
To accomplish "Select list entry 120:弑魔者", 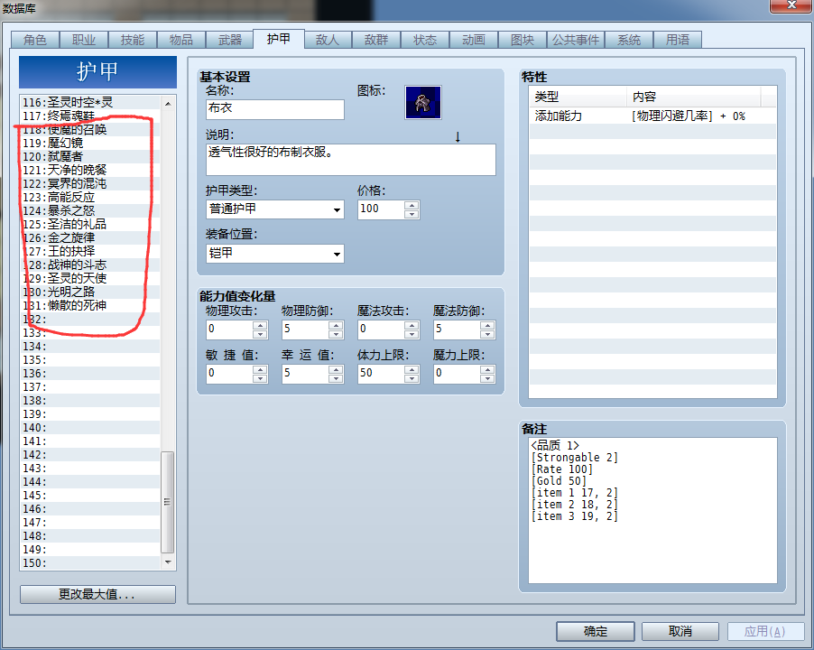I will pyautogui.click(x=90, y=156).
